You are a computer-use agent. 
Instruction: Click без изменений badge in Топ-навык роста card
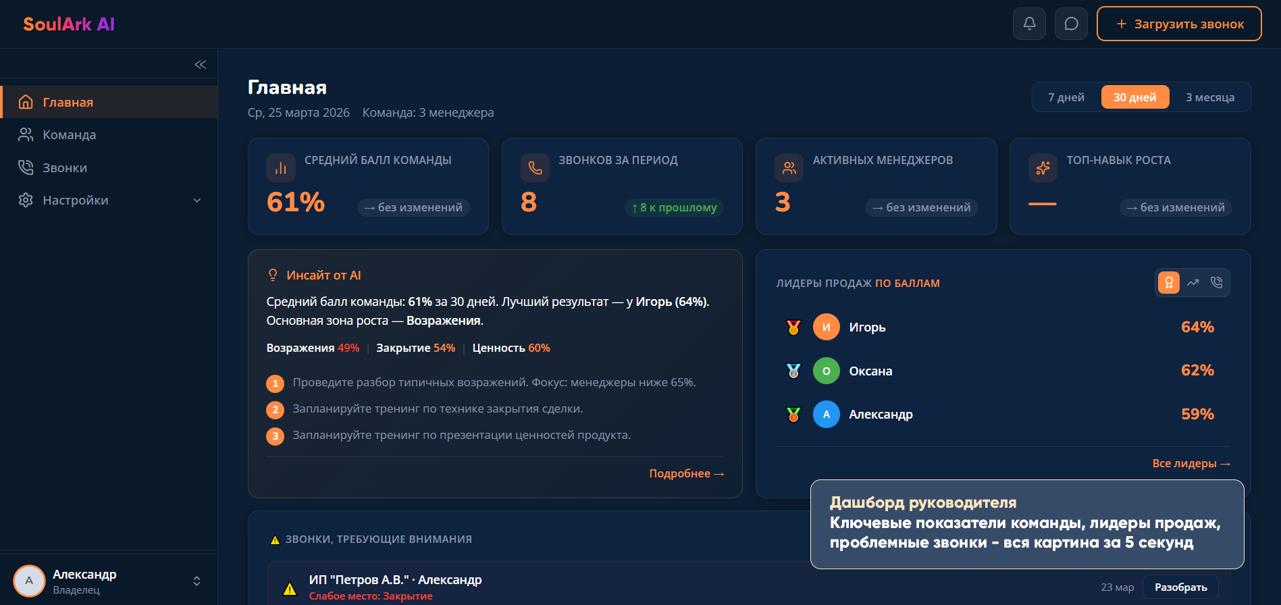tap(1176, 207)
